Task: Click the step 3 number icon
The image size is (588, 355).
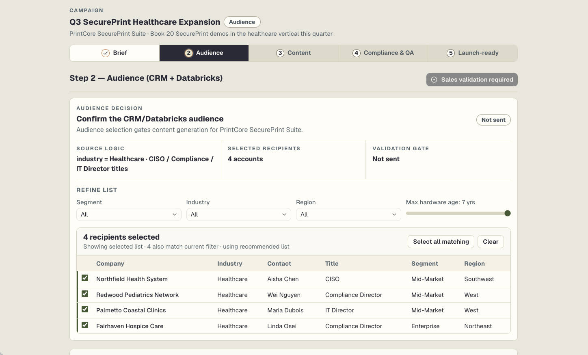Action: (280, 53)
